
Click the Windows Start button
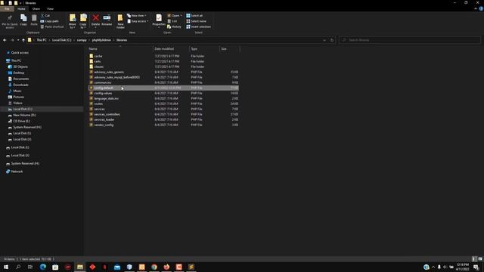(6, 267)
